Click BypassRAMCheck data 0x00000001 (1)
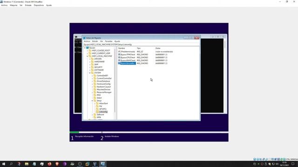The width and height of the screenshot is (298, 167). pos(162,60)
